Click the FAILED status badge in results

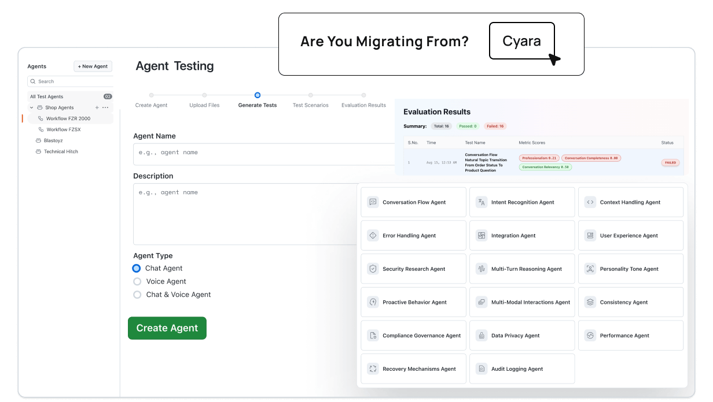point(670,163)
